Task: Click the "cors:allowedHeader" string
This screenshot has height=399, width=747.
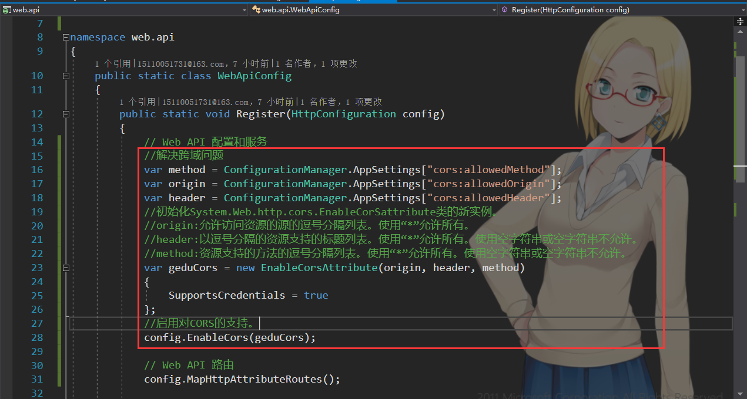Action: (488, 198)
